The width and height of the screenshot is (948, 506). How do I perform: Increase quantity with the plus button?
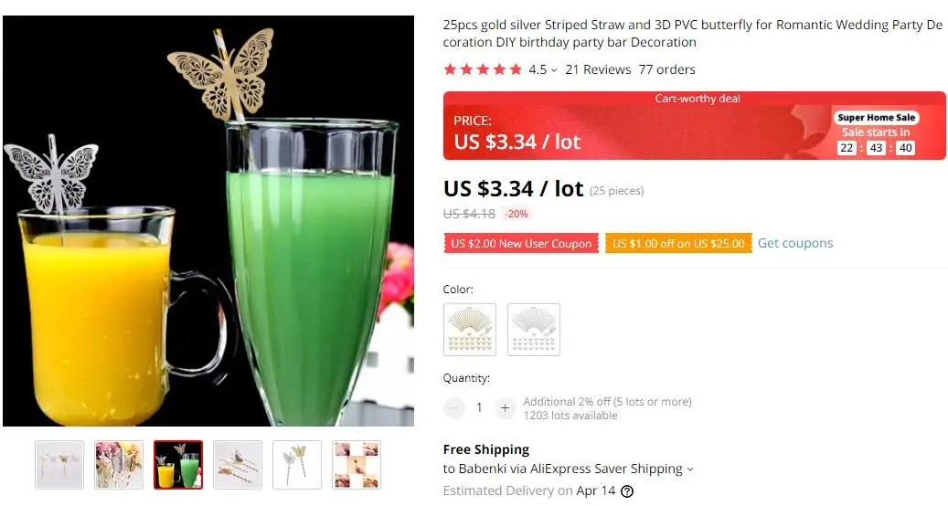coord(505,408)
